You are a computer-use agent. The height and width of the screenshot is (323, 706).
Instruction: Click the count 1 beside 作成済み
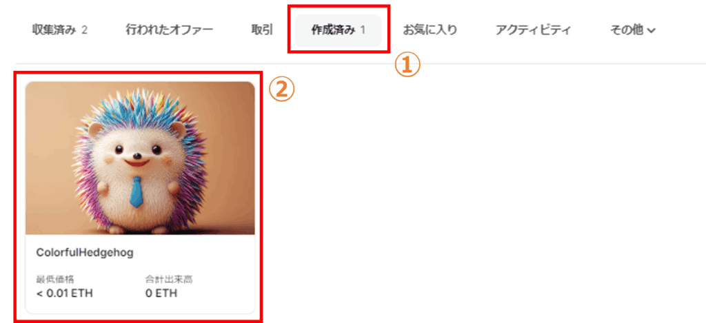click(x=363, y=30)
